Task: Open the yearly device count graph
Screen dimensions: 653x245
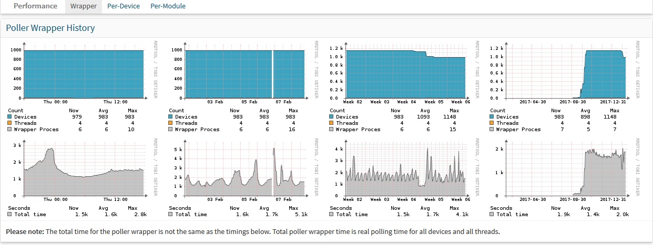Action: [565, 87]
